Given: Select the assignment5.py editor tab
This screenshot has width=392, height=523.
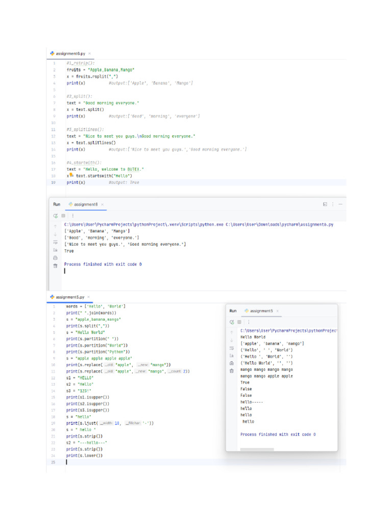Looking at the screenshot, I should coord(66,297).
